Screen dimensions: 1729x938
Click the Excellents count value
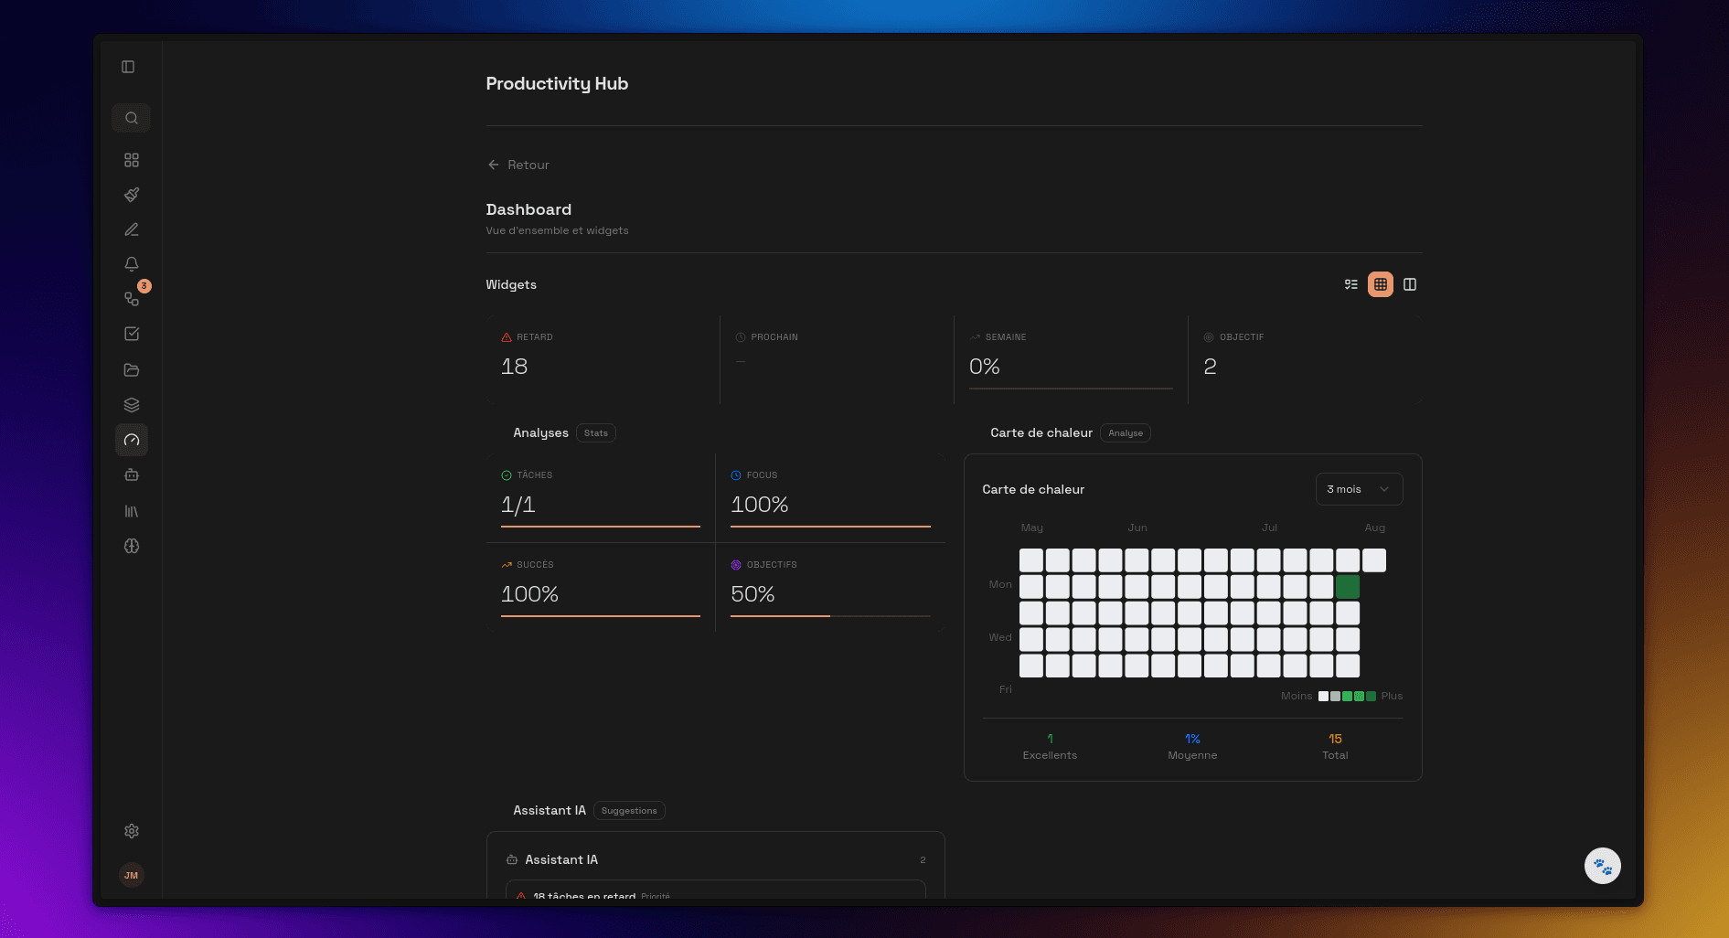coord(1050,739)
